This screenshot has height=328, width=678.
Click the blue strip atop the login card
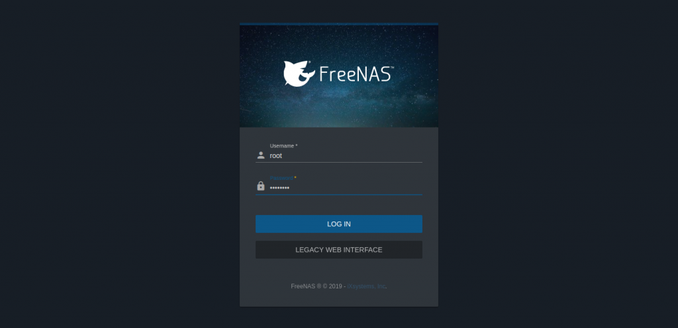pyautogui.click(x=338, y=24)
